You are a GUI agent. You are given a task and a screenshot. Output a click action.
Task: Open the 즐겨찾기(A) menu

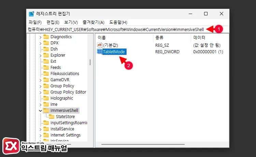tap(94, 23)
